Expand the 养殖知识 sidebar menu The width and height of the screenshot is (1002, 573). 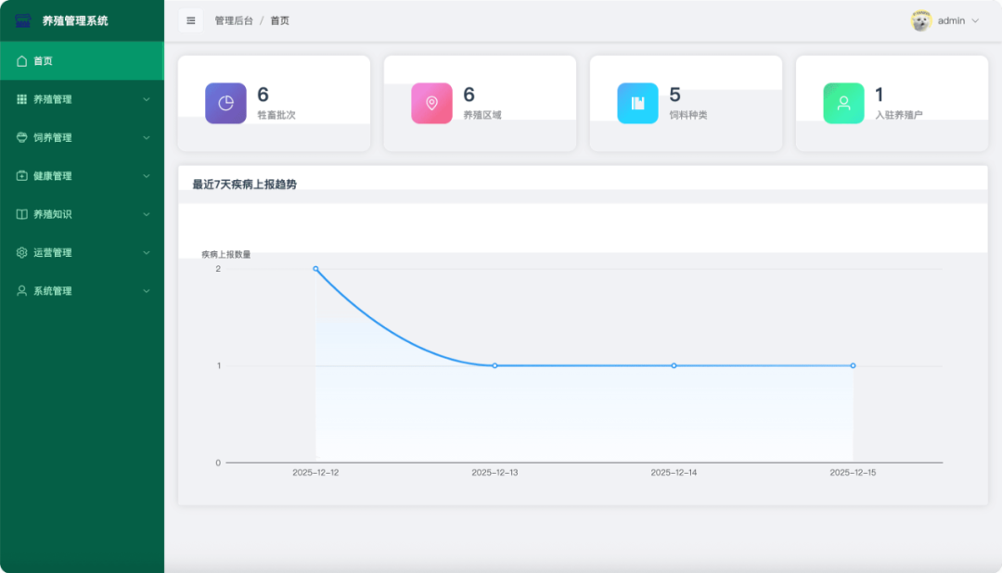82,213
